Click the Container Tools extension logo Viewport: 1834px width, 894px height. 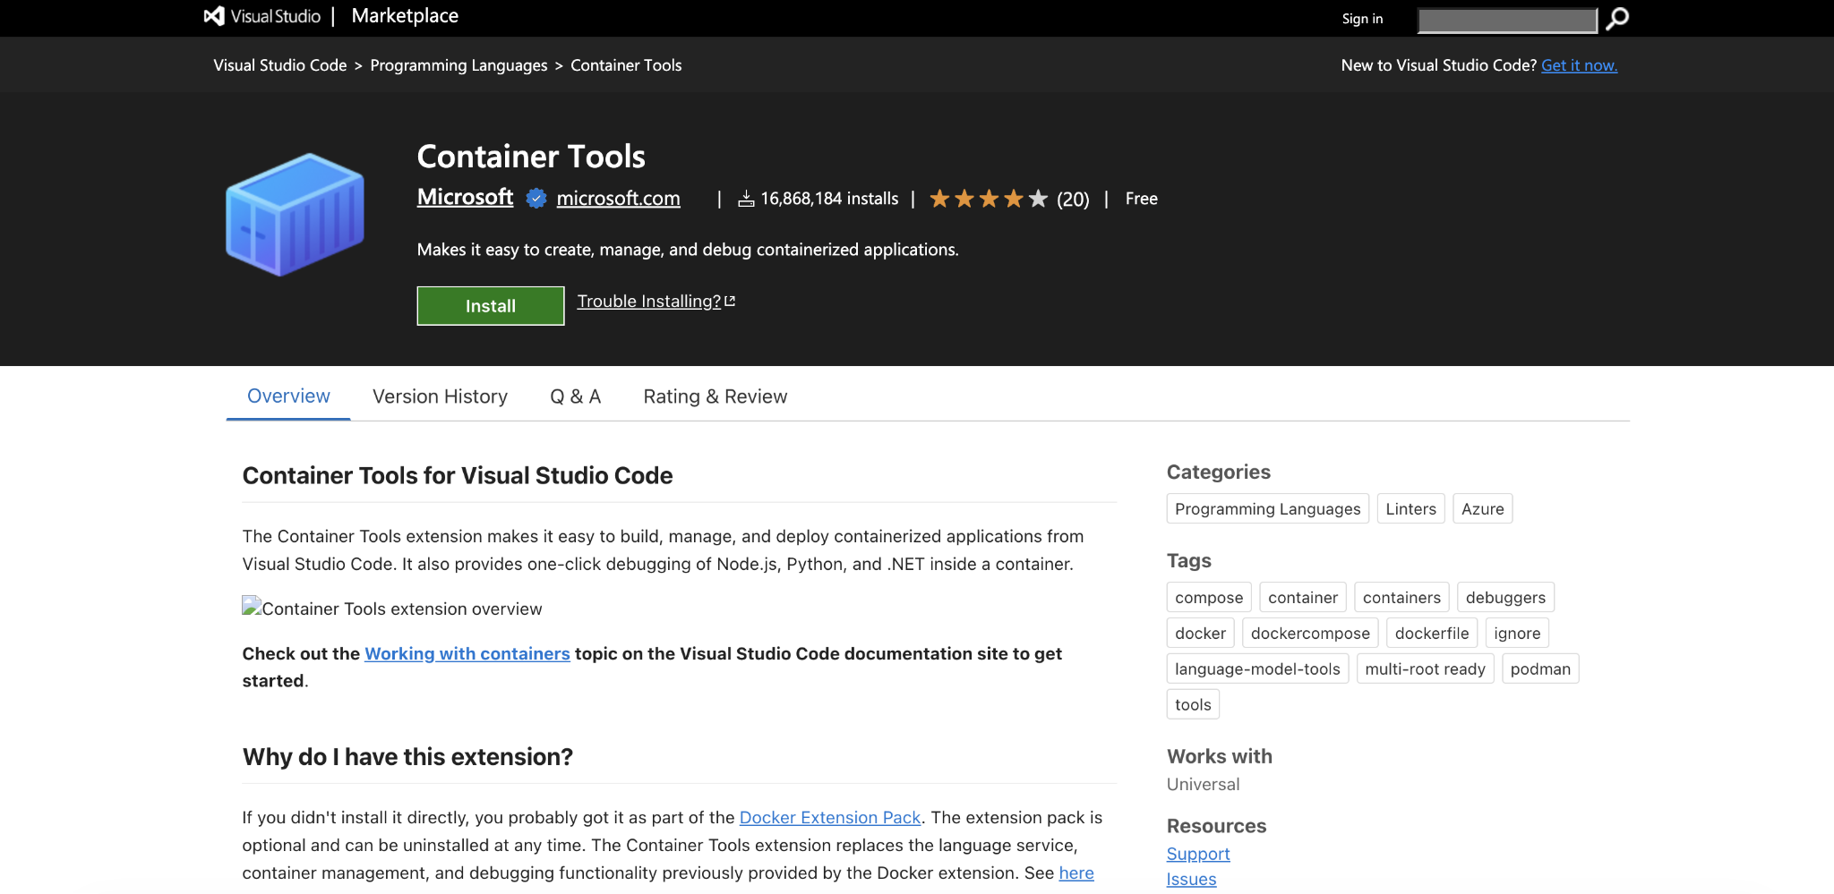(296, 215)
